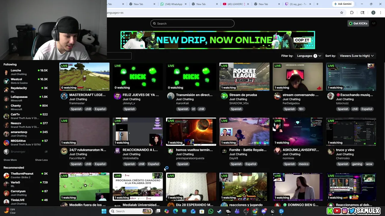Open Call of Duty from the taskbar

228,211
